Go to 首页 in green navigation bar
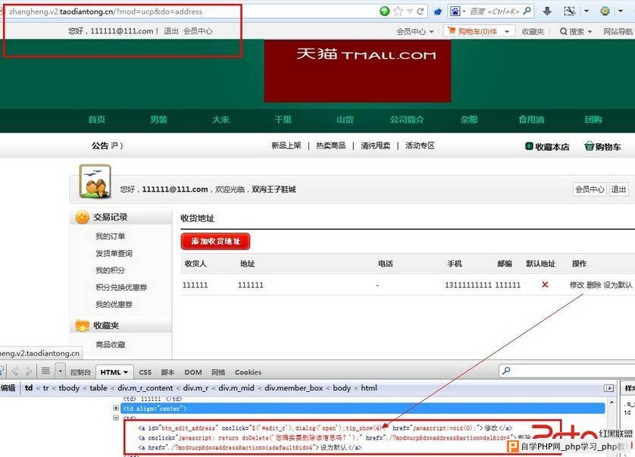The image size is (635, 457). click(x=97, y=120)
